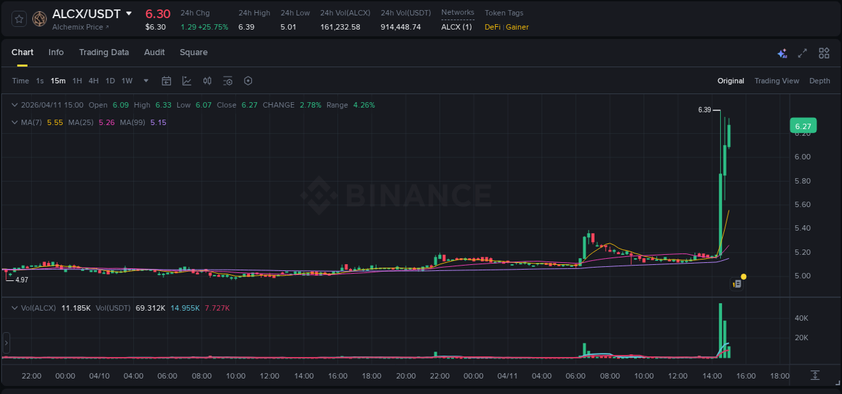Click the Token Tags label
Screen dimensions: 842x394
tap(504, 13)
